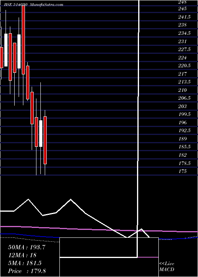The width and height of the screenshot is (198, 277).
Task: Select the 227.5 price level label
Action: [x=185, y=49]
